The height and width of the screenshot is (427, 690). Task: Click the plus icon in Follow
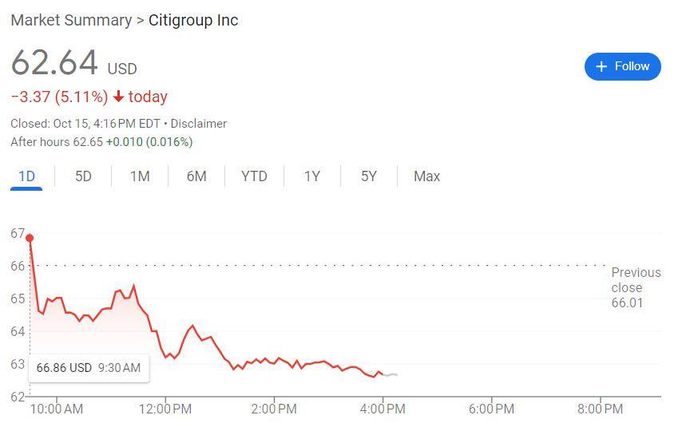(x=601, y=66)
